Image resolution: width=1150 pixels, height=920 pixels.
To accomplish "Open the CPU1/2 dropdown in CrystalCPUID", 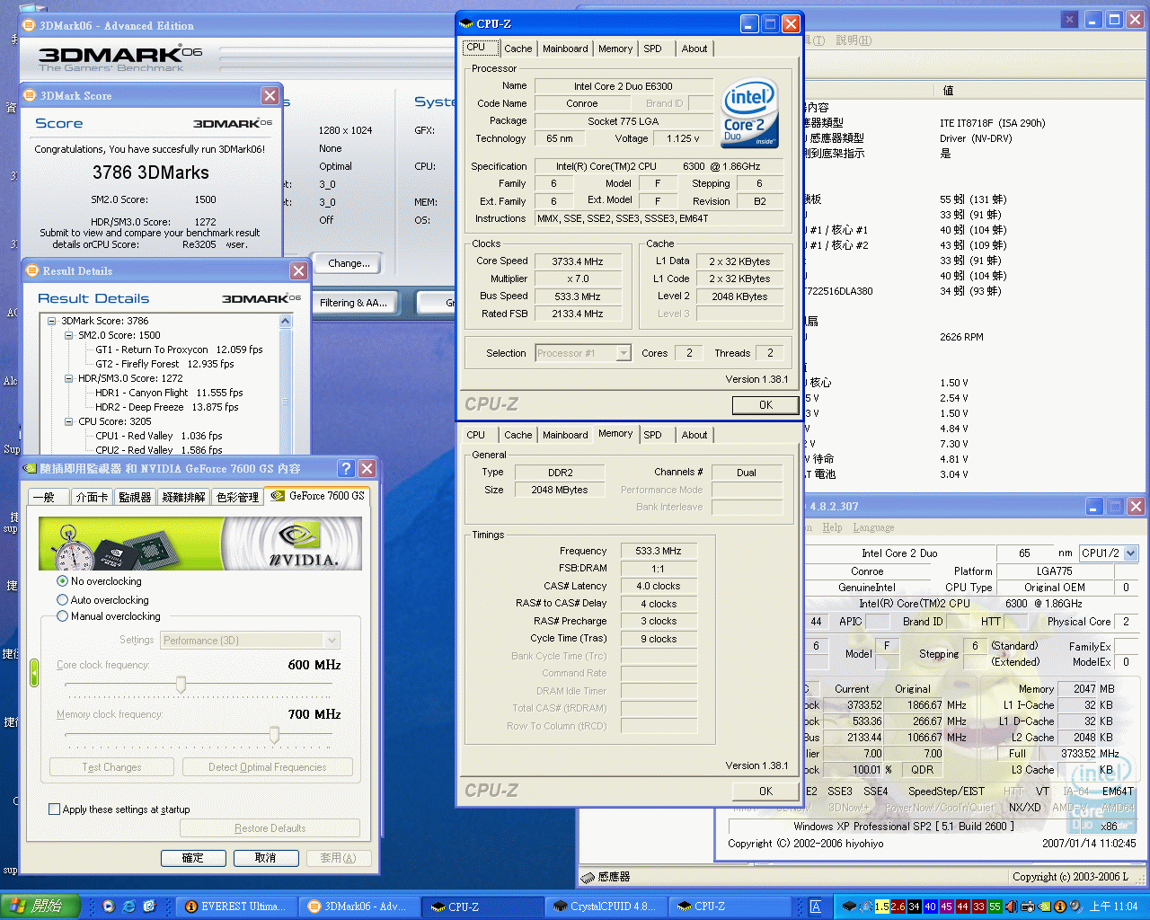I will point(1130,553).
